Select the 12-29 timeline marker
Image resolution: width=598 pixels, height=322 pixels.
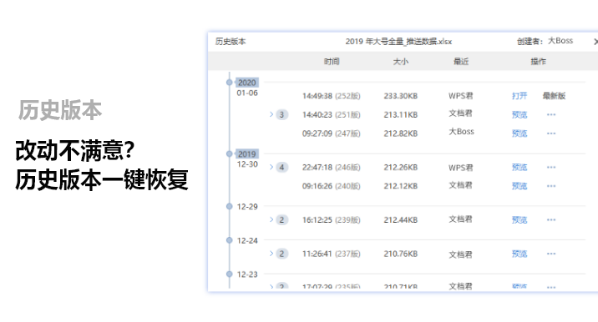coord(229,207)
